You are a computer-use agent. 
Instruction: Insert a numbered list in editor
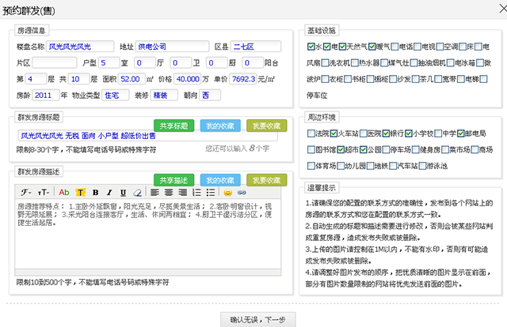click(x=196, y=193)
